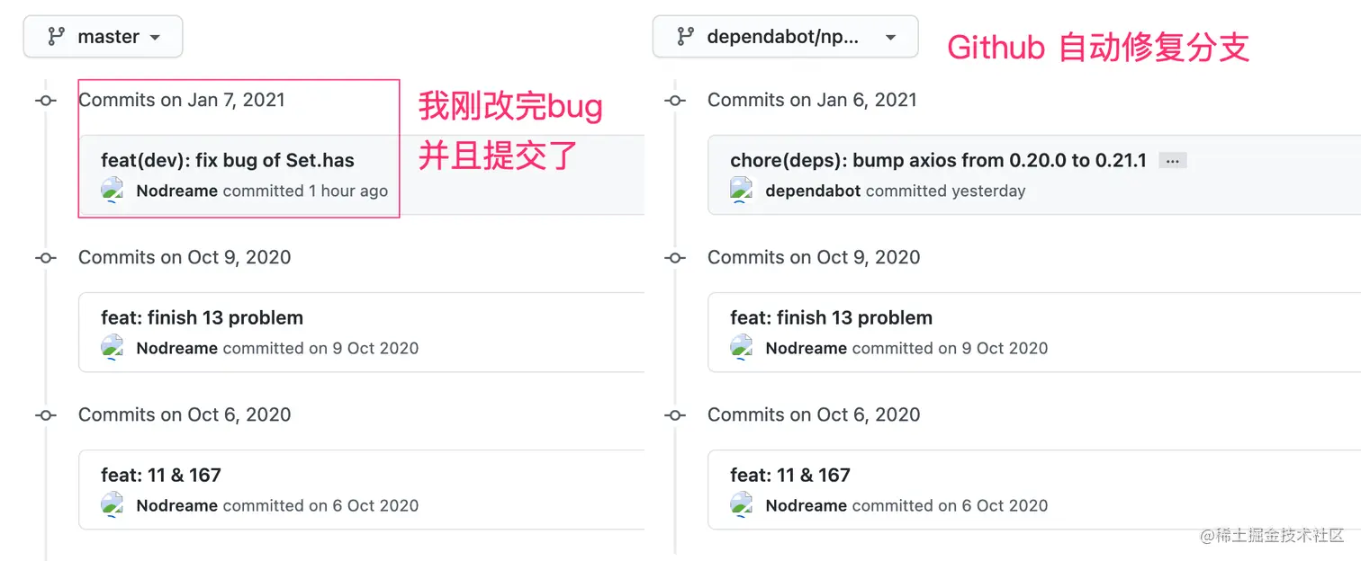
Task: Open right 'feat: 11 & 167' commit
Action: click(x=789, y=476)
